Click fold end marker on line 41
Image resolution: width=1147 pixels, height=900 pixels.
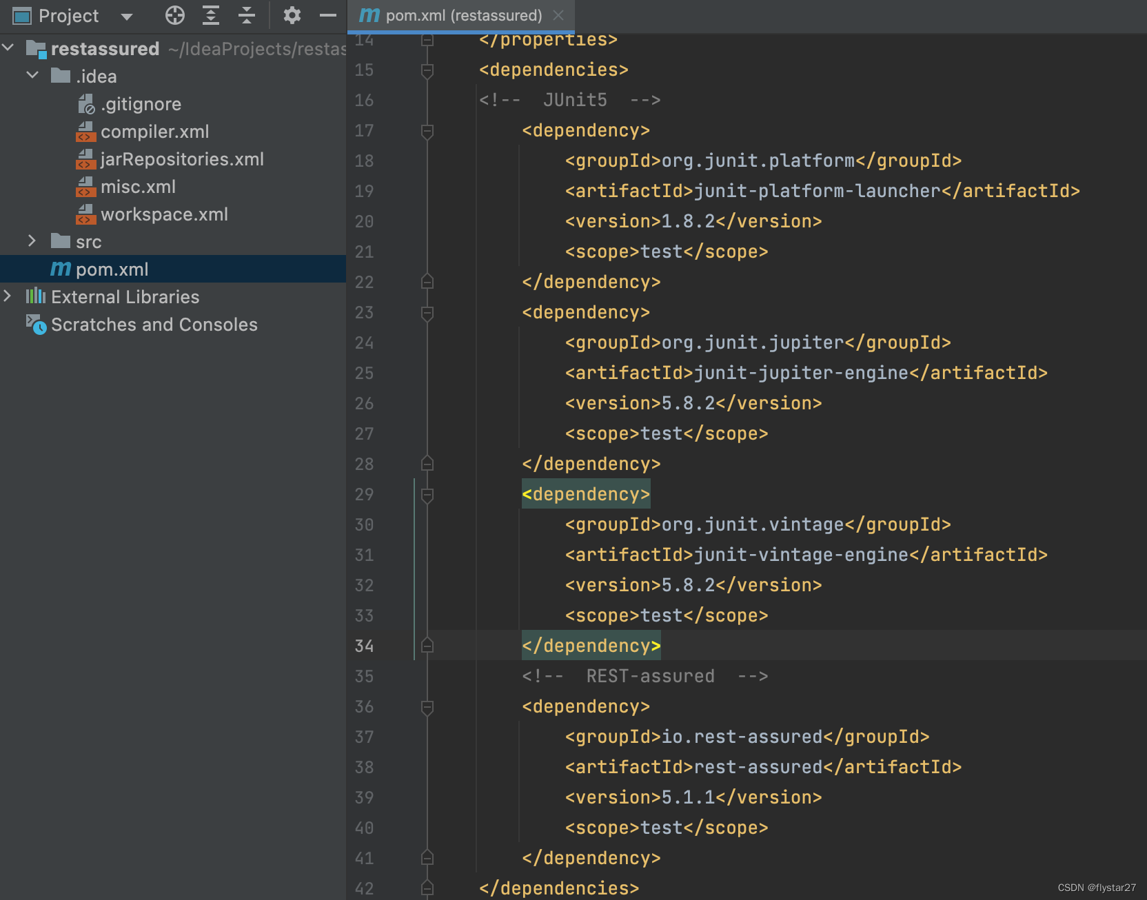click(x=427, y=857)
